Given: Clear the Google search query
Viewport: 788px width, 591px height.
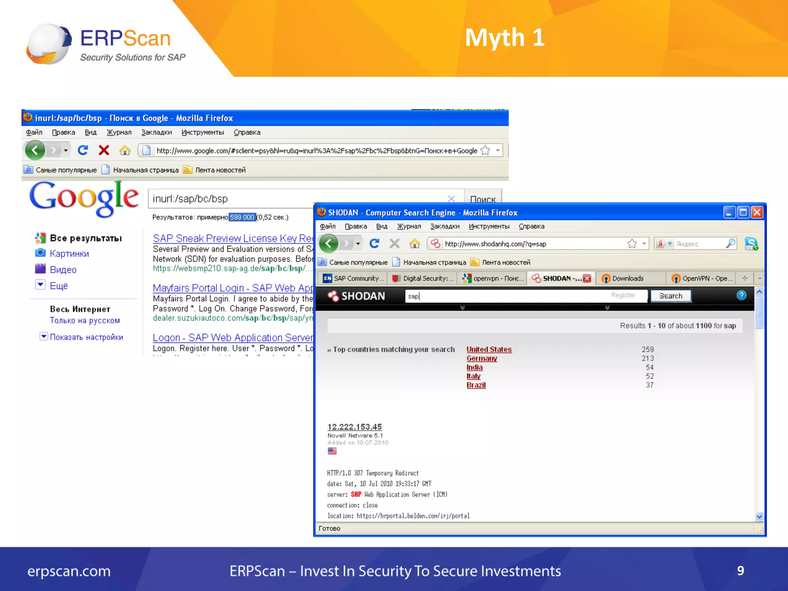Looking at the screenshot, I should [x=451, y=199].
